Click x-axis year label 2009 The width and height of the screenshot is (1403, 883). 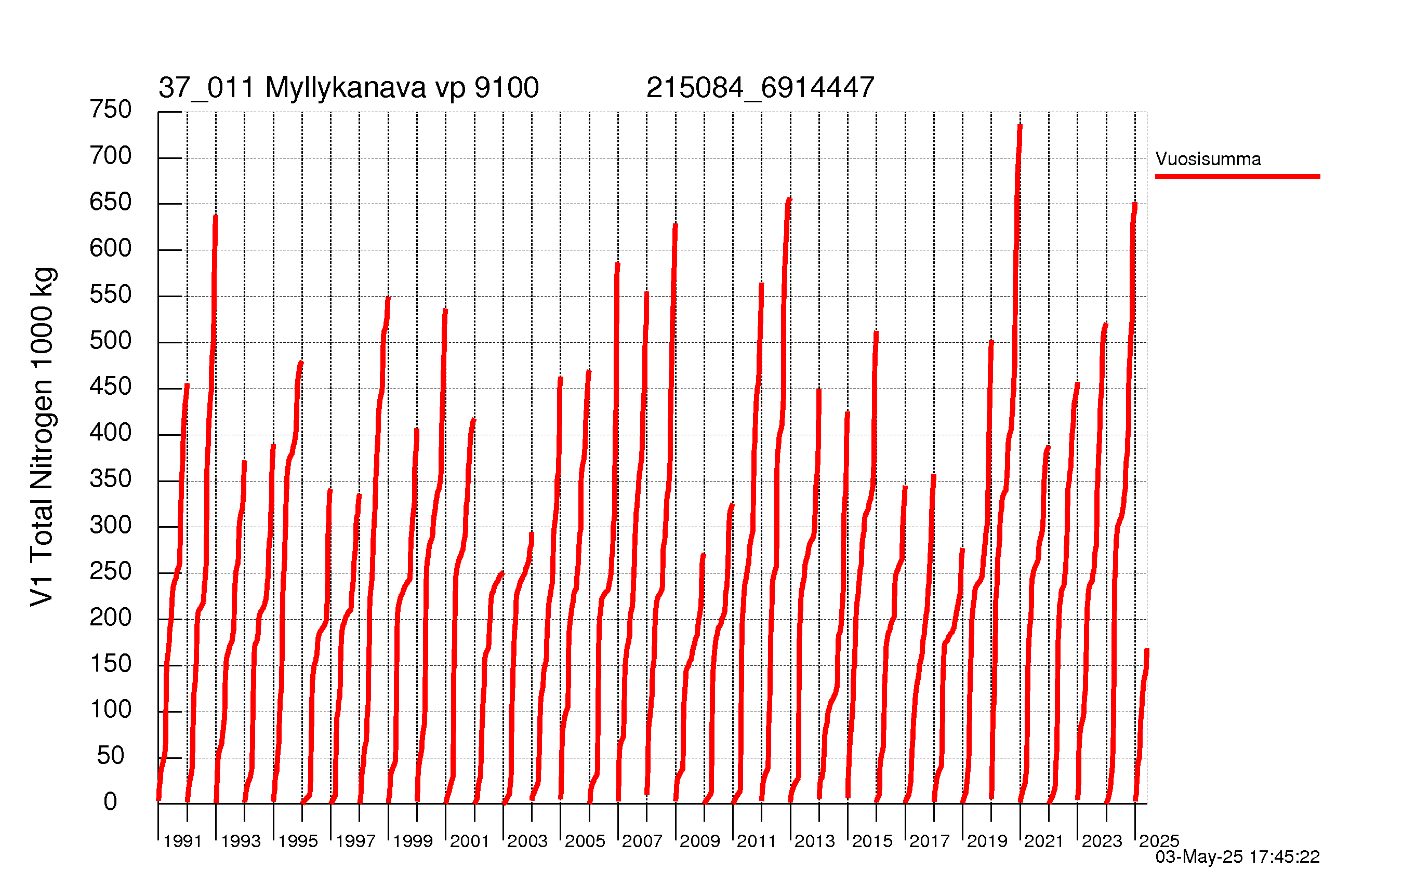(700, 841)
